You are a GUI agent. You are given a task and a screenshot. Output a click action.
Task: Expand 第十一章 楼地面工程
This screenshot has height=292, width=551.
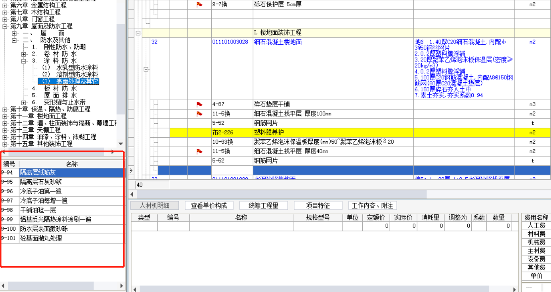pos(5,116)
